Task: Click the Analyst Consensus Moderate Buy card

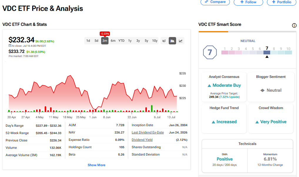Action: pyautogui.click(x=224, y=87)
